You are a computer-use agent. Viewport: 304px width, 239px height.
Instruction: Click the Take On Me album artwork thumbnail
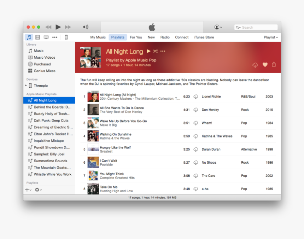coord(93,189)
